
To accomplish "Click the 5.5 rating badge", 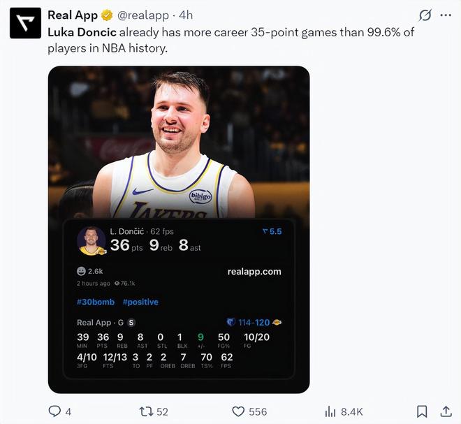I will point(272,231).
